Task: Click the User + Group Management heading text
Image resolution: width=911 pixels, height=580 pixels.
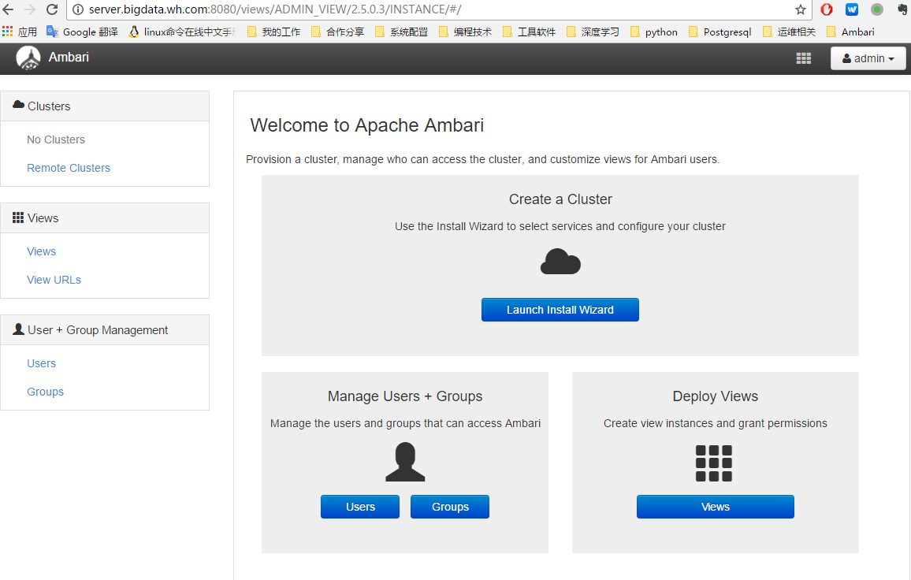Action: point(98,330)
